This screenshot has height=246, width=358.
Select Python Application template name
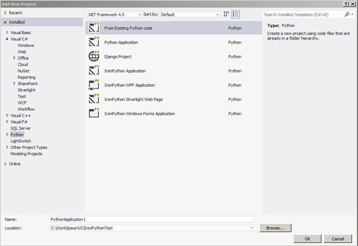[x=121, y=42]
